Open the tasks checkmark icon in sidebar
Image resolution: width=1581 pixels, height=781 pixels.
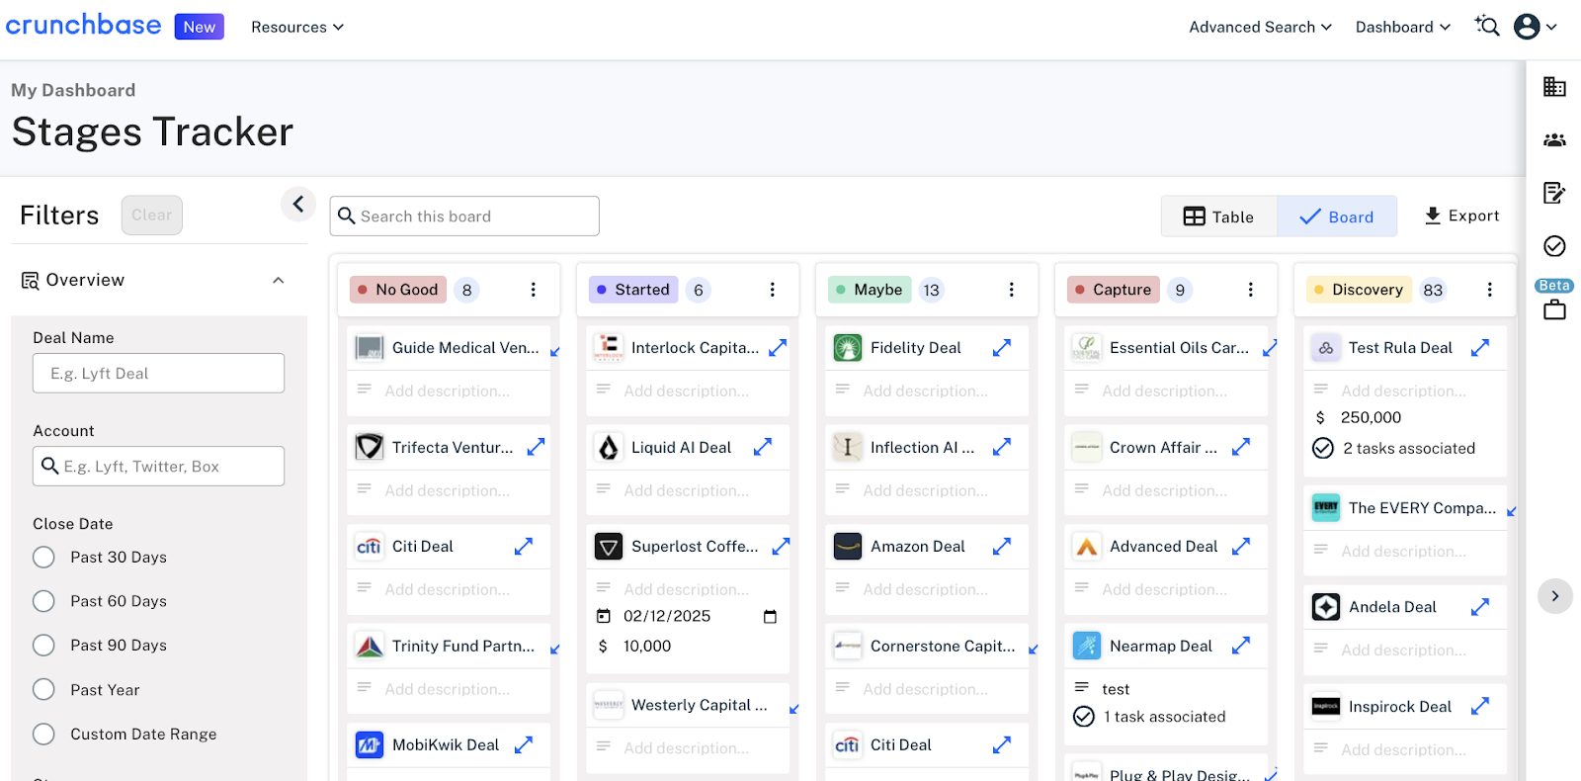point(1554,246)
